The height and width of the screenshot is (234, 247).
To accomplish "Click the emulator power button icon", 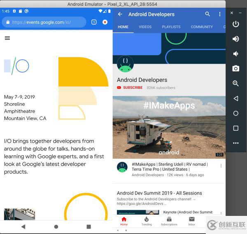I will 235,24.
